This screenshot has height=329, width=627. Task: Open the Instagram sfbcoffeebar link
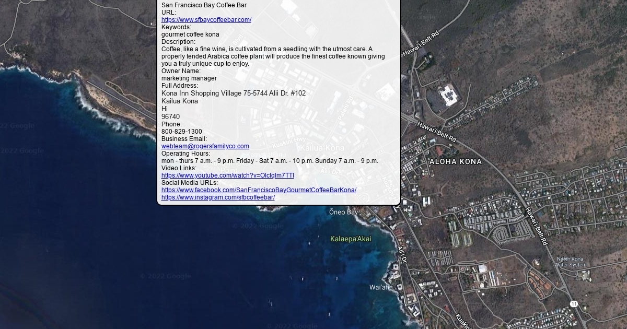pos(218,197)
